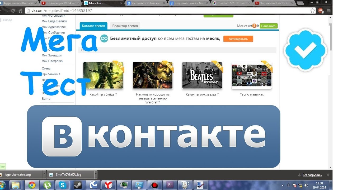The image size is (338, 190).
Task: Click the red record button taskbar icon
Action: click(154, 185)
